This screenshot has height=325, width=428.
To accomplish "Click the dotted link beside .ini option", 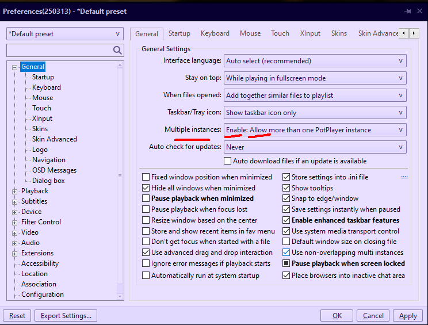I will [404, 177].
